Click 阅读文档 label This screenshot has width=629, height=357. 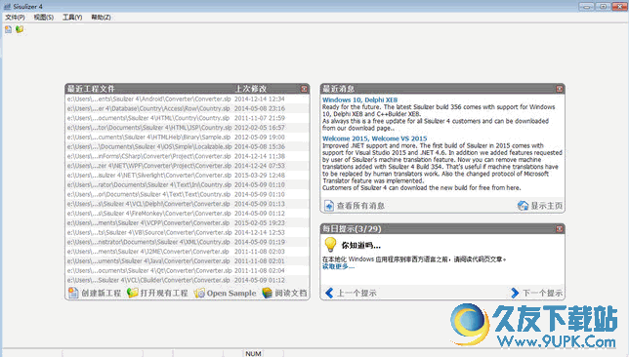point(291,293)
